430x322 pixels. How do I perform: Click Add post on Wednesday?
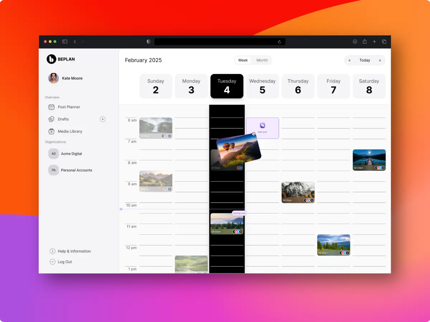262,128
